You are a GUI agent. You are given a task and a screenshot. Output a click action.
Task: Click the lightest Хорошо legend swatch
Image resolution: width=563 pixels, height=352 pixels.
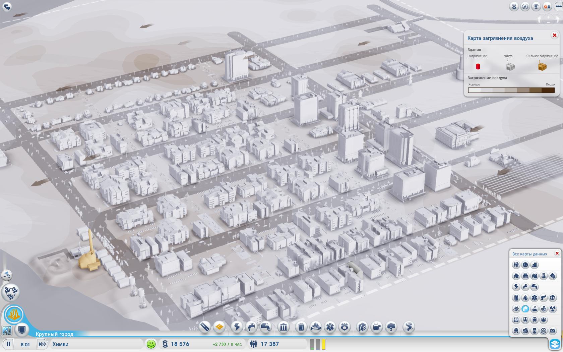click(x=474, y=90)
